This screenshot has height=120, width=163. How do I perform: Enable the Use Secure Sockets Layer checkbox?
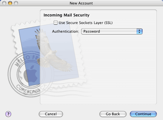56,23
